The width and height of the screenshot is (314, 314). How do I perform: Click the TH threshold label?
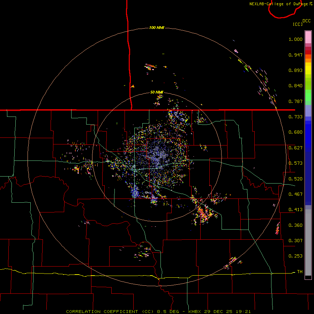(300, 272)
